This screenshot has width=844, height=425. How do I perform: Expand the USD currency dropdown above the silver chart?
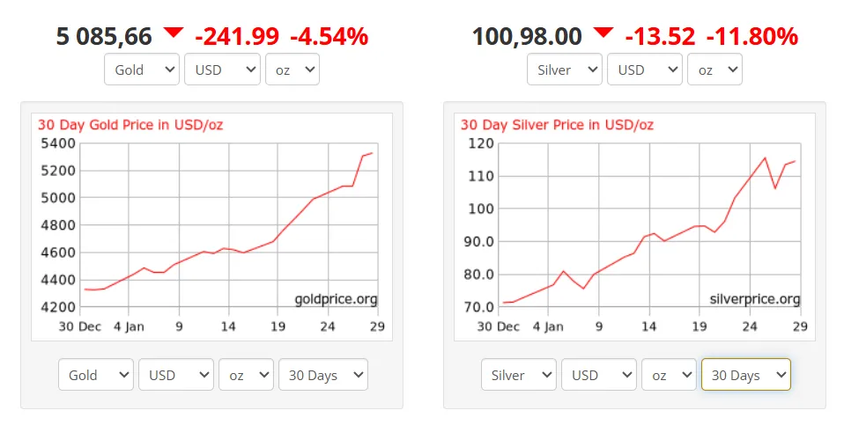[x=645, y=70]
